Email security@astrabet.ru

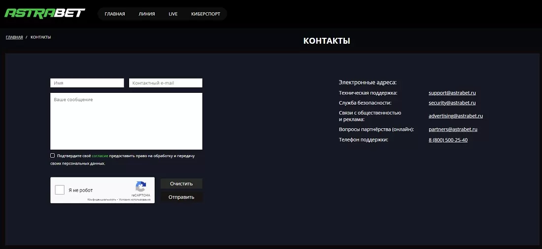pyautogui.click(x=452, y=103)
